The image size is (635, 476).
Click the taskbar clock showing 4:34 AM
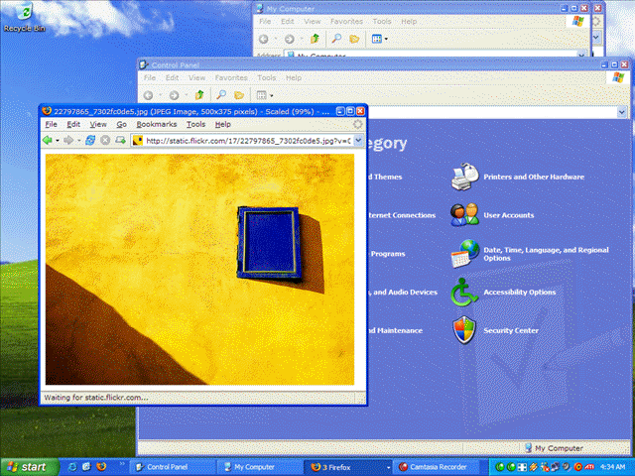click(613, 467)
